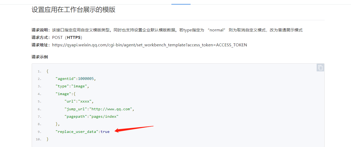
Task: Select the "pagepath":"pages/index" code line
Action: [91, 117]
